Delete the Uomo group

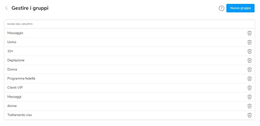point(249,42)
